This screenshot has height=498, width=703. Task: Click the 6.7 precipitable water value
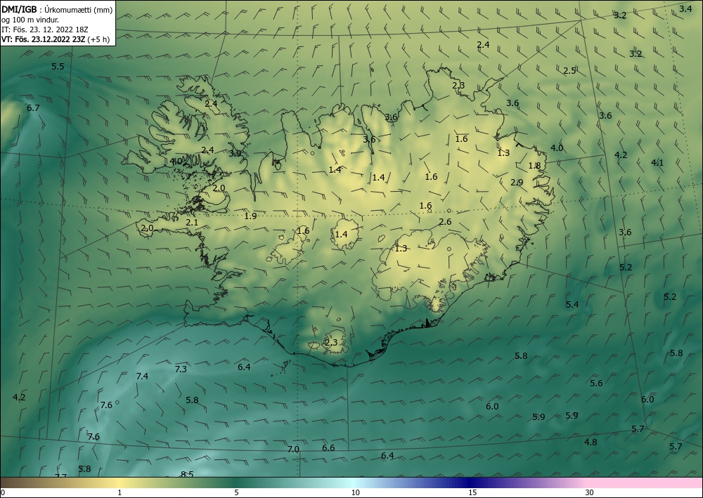[x=33, y=108]
